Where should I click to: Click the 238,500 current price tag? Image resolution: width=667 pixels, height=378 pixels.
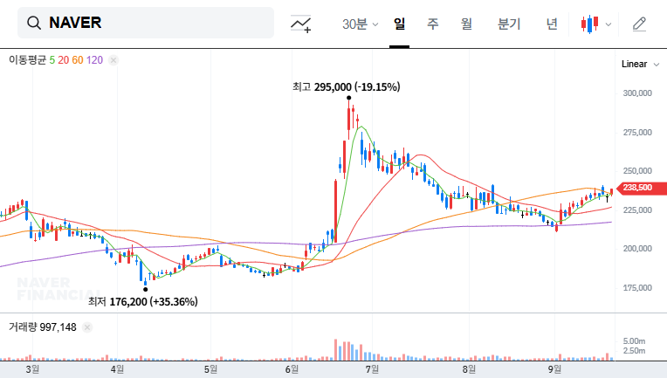click(641, 188)
